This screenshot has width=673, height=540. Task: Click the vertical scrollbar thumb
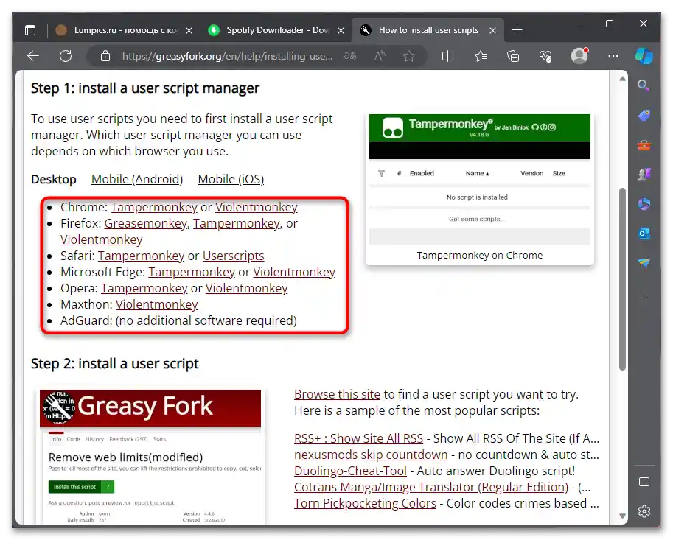click(x=622, y=278)
